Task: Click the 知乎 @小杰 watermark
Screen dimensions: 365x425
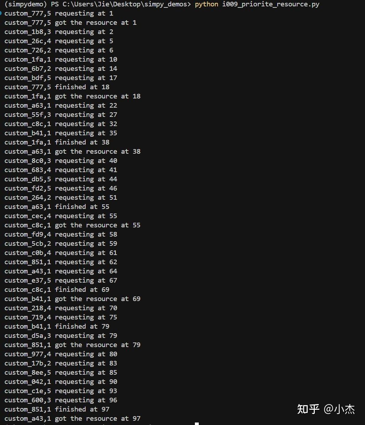Action: click(x=326, y=409)
